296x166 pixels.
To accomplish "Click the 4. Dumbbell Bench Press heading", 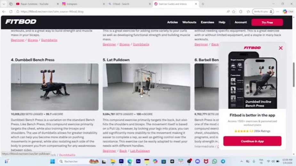I will [x=33, y=60].
